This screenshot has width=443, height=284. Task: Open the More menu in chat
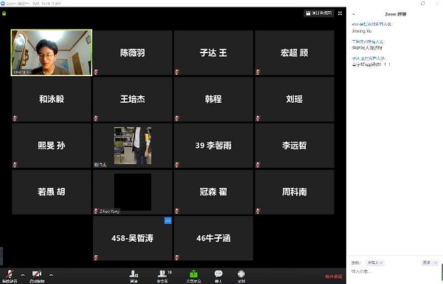coord(430,263)
